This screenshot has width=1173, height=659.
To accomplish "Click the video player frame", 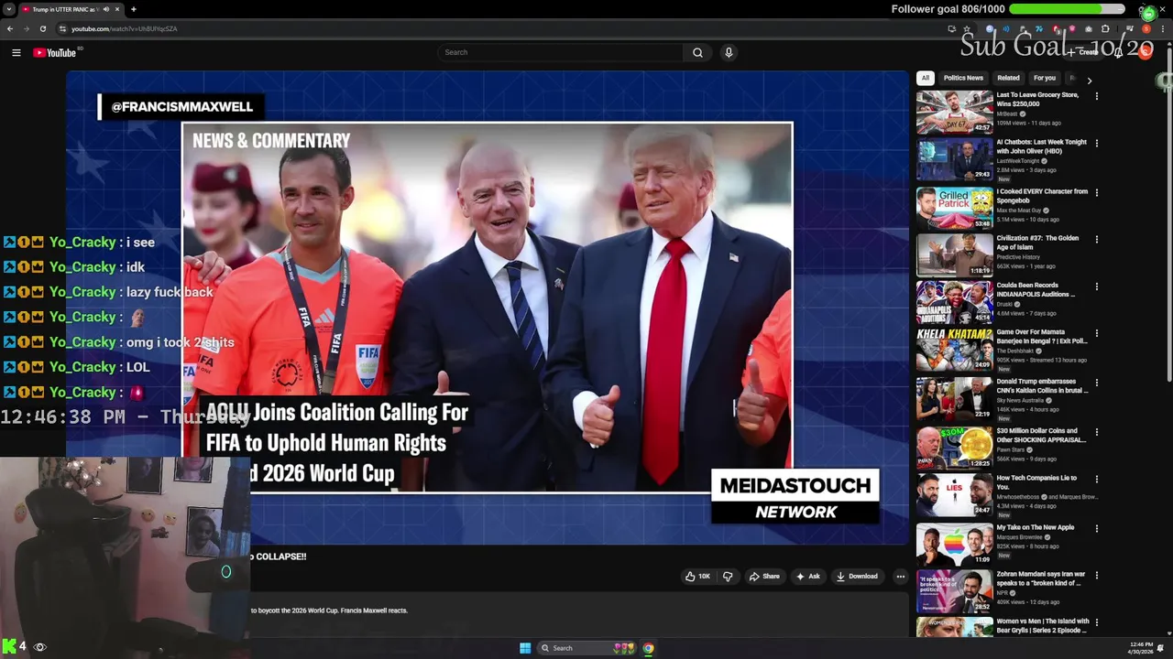I will tap(488, 308).
